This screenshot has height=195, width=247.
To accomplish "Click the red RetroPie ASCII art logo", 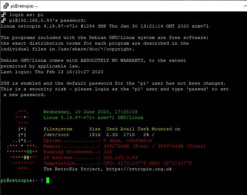I will point(22,143).
